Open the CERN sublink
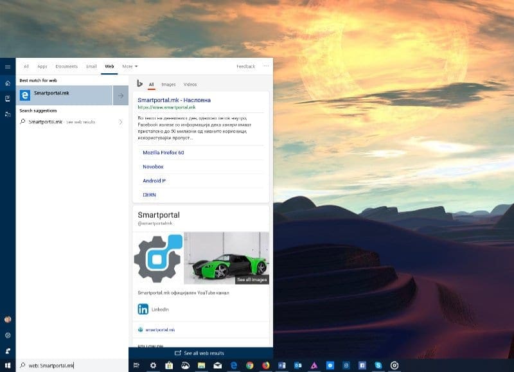This screenshot has height=372, width=514. pyautogui.click(x=149, y=195)
